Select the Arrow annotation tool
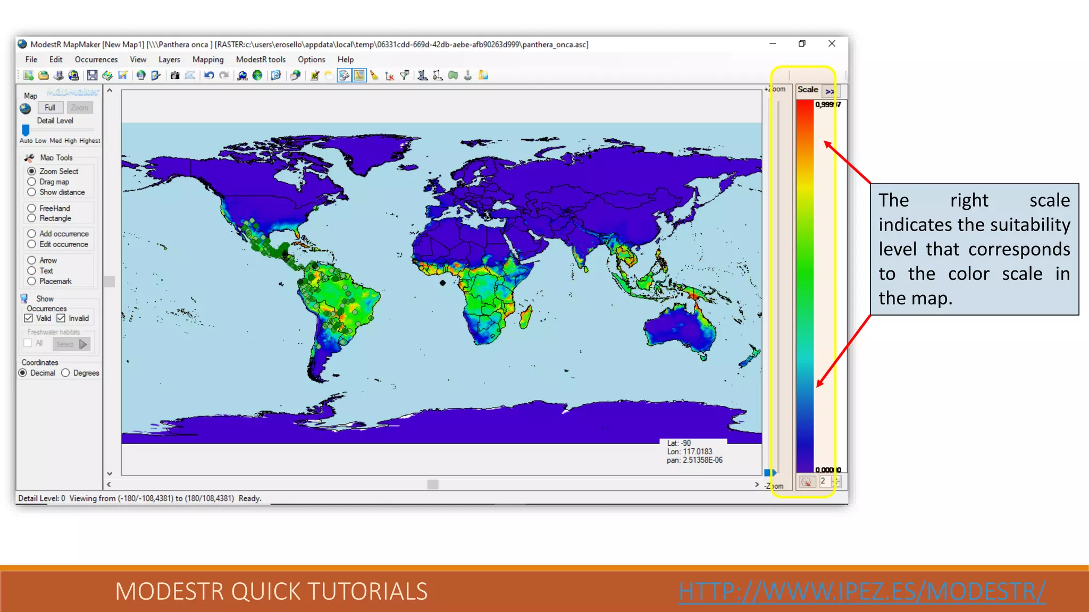Image resolution: width=1089 pixels, height=612 pixels. click(x=31, y=260)
